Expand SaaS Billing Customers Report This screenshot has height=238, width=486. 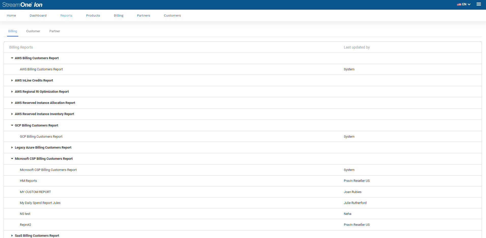click(x=12, y=236)
